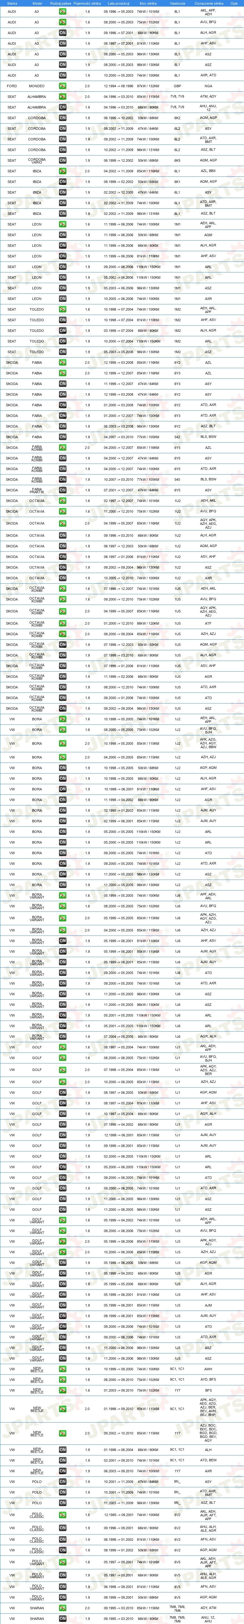Viewport: 244px width, 1624px height.
Task: Click the PB fuel badge in the FORD MONDEO row
Action: click(62, 86)
